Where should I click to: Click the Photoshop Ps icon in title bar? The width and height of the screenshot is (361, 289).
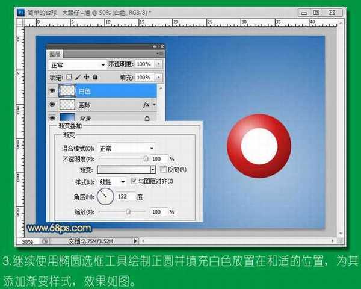[20, 12]
